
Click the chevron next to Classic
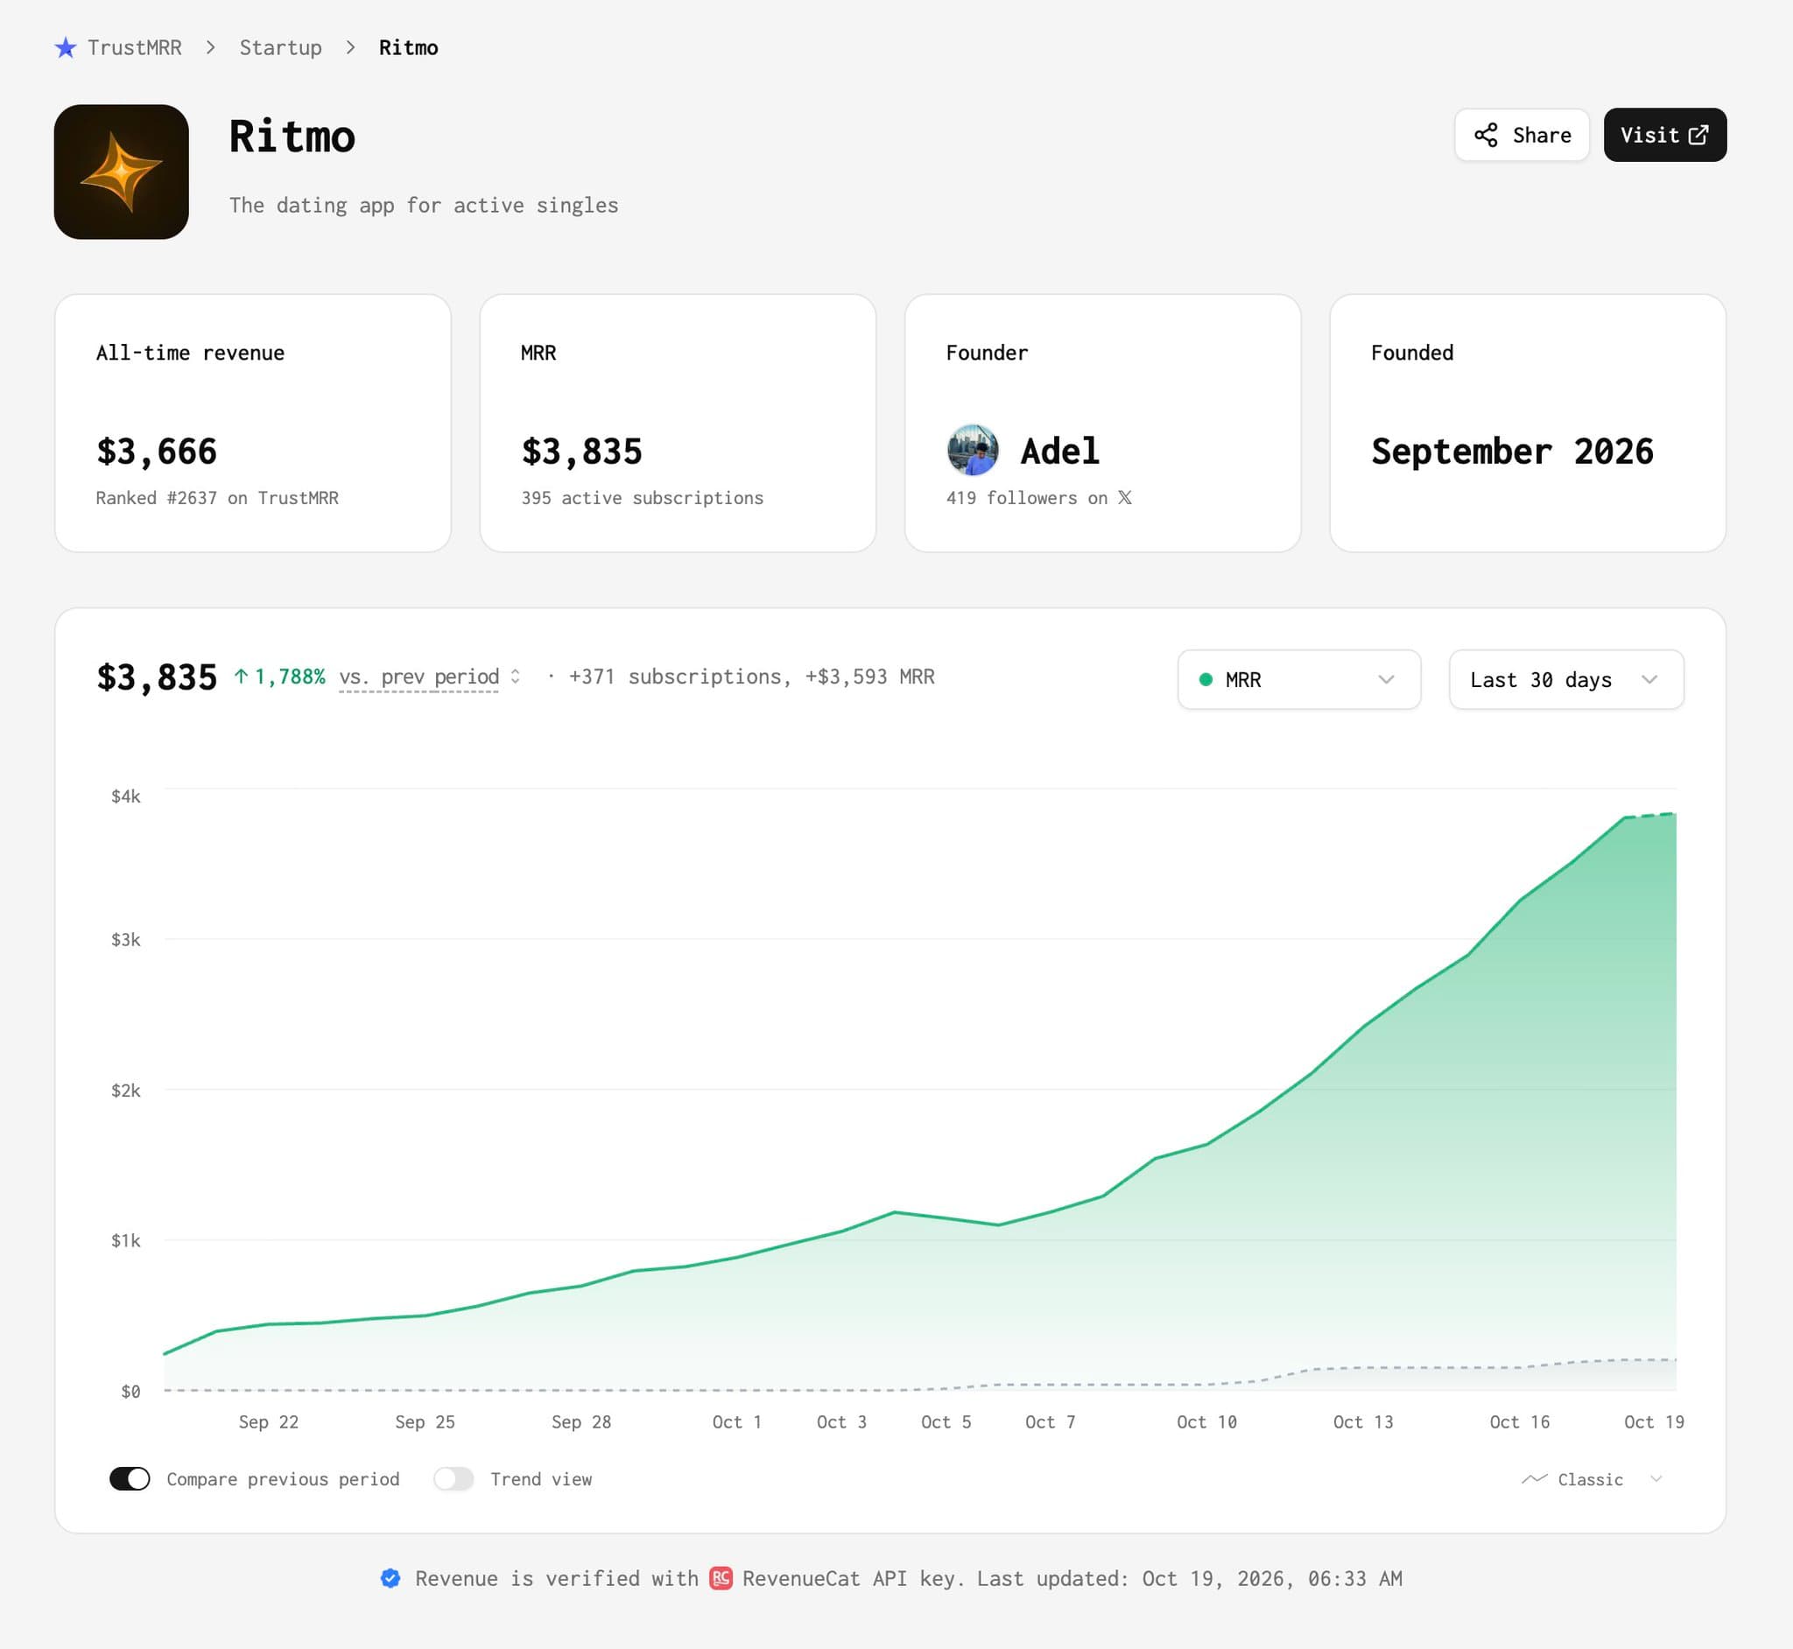pyautogui.click(x=1656, y=1478)
